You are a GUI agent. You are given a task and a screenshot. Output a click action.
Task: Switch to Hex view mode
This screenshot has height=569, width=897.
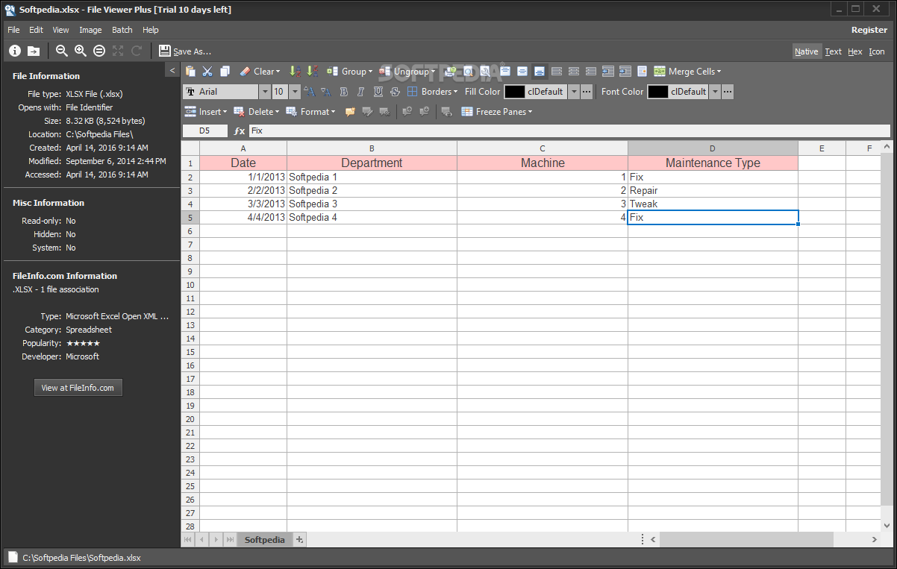(x=855, y=51)
